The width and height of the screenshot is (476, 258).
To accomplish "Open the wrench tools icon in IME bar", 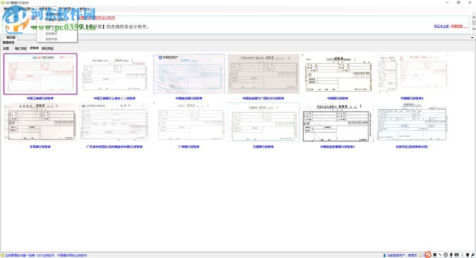I will pos(473,255).
